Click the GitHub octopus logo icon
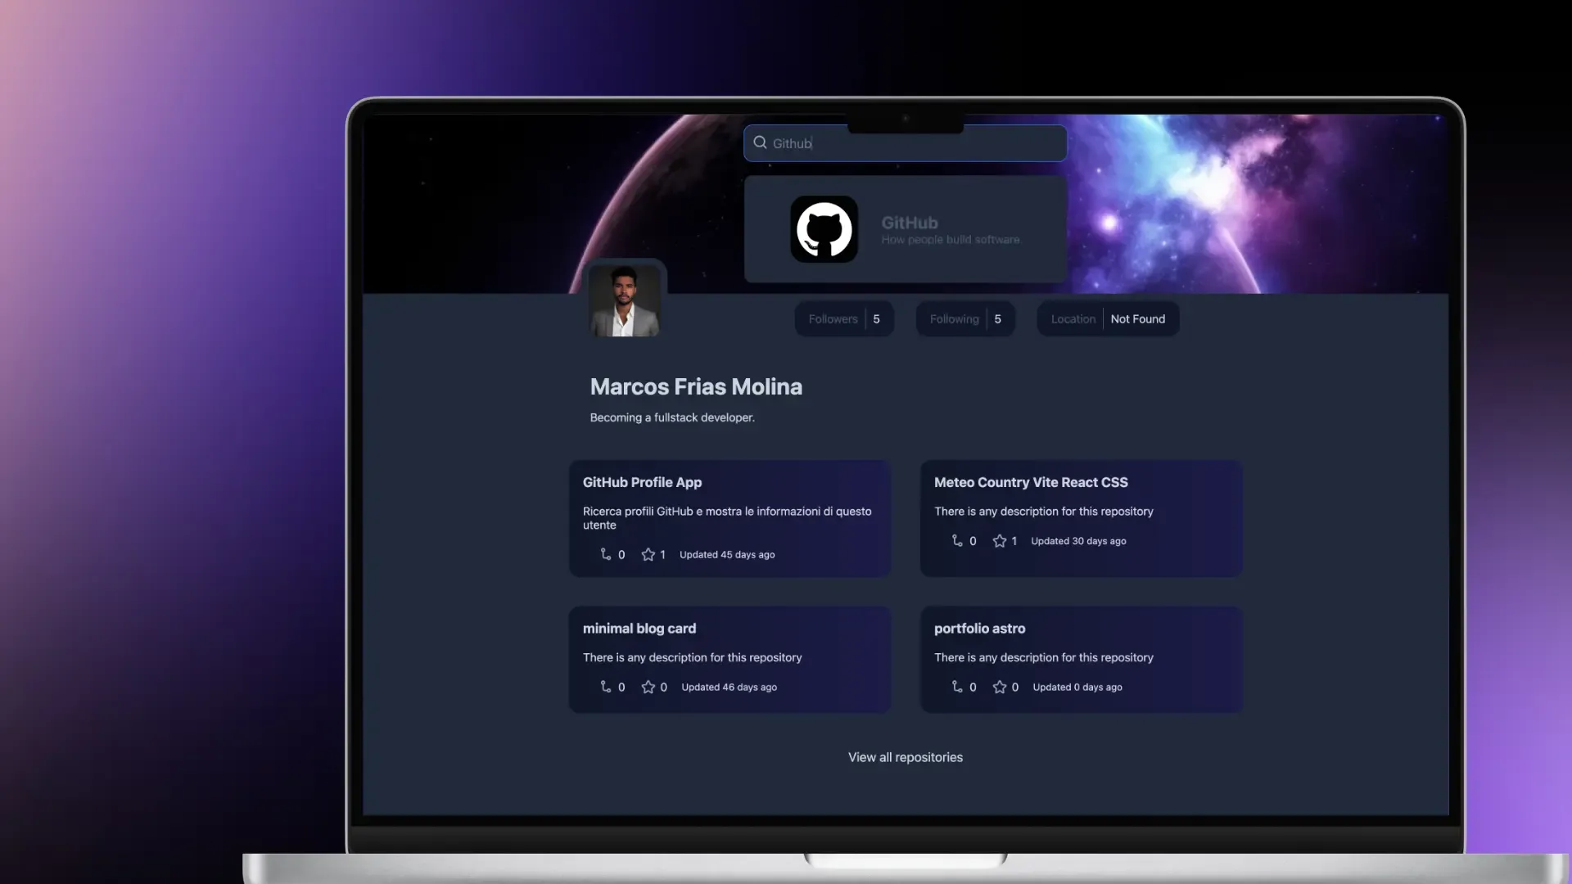Viewport: 1572px width, 884px height. (x=824, y=229)
